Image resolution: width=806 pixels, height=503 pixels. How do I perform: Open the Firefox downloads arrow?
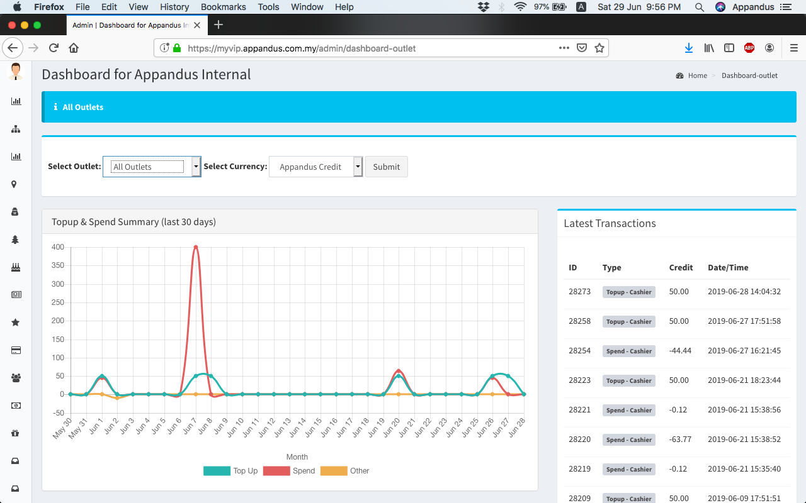click(689, 48)
